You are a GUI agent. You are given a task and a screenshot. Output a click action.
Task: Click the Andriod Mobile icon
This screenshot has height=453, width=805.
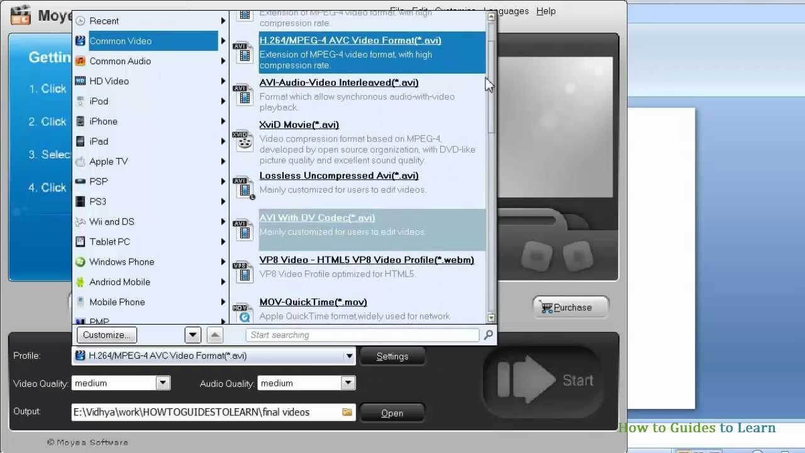[x=80, y=282]
